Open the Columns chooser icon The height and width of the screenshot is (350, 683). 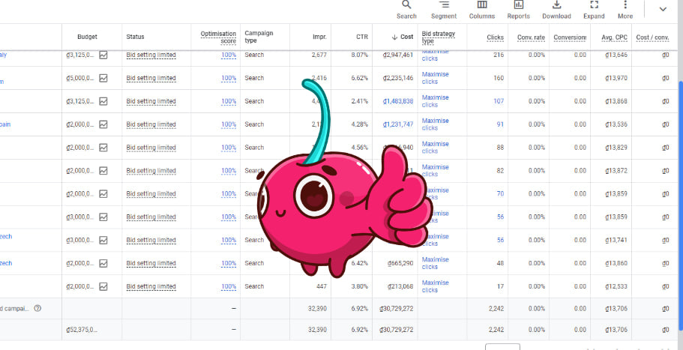click(x=482, y=10)
